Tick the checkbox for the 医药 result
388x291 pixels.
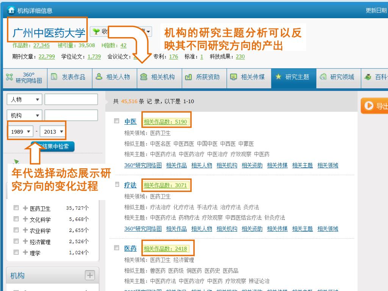[x=117, y=248]
